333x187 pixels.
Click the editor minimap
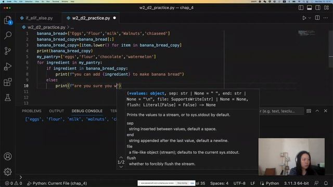pyautogui.click(x=306, y=33)
